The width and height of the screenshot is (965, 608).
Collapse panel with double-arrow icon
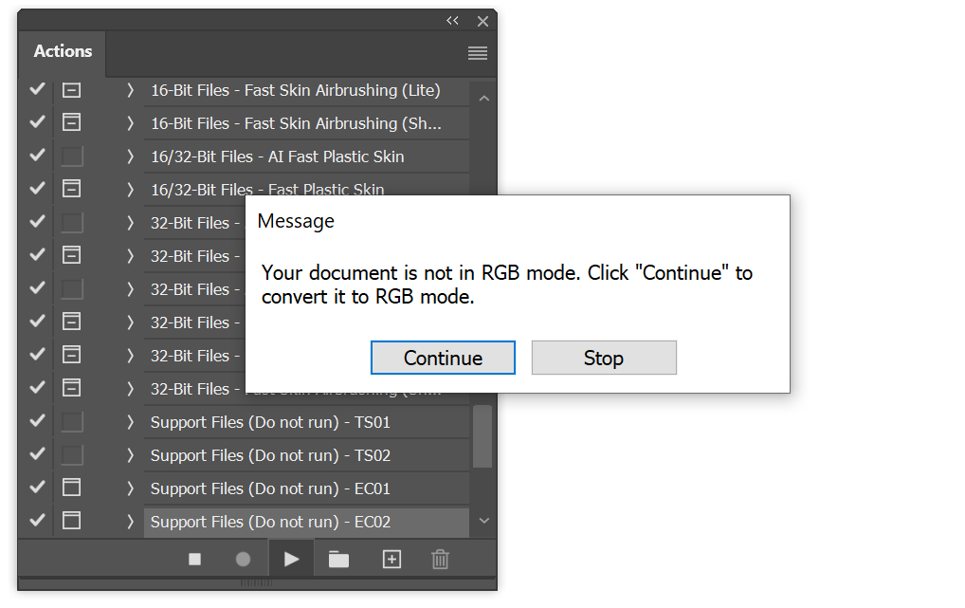[x=452, y=20]
